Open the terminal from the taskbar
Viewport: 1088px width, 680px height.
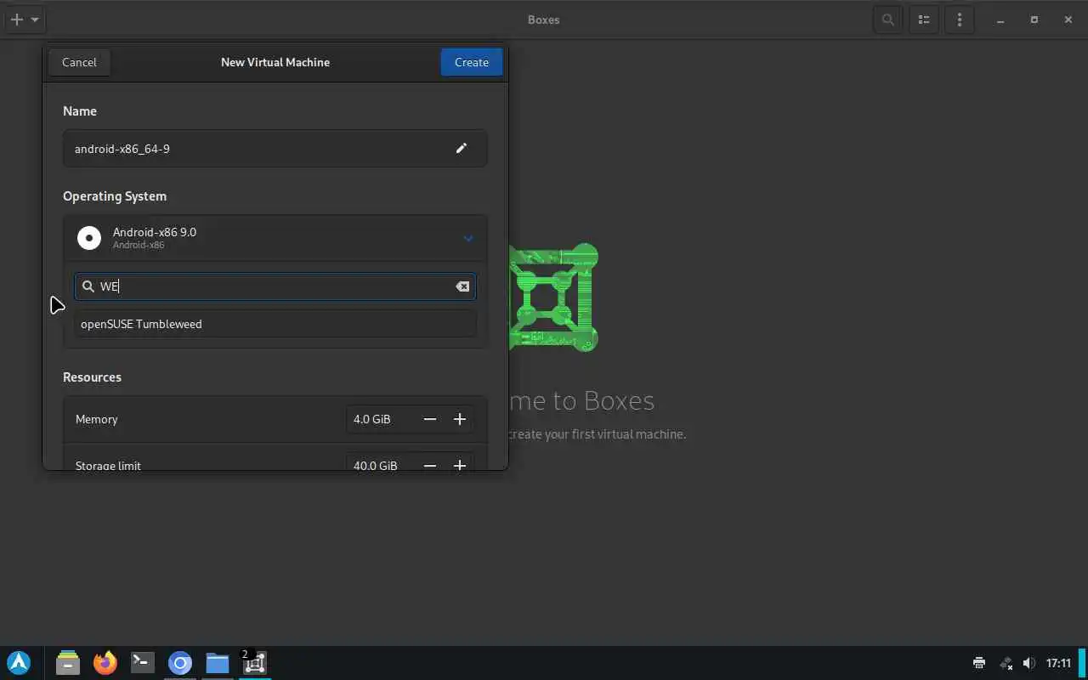point(143,662)
